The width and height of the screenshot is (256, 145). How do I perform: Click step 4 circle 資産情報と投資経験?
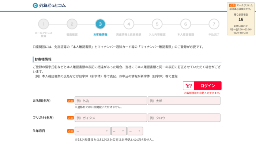pos(129,24)
